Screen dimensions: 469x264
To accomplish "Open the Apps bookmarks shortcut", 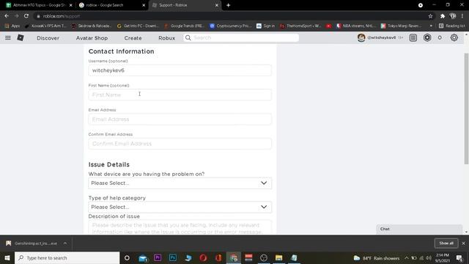I will 12,26.
